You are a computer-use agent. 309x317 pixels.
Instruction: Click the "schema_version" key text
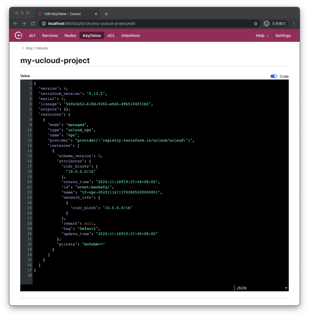click(75, 156)
